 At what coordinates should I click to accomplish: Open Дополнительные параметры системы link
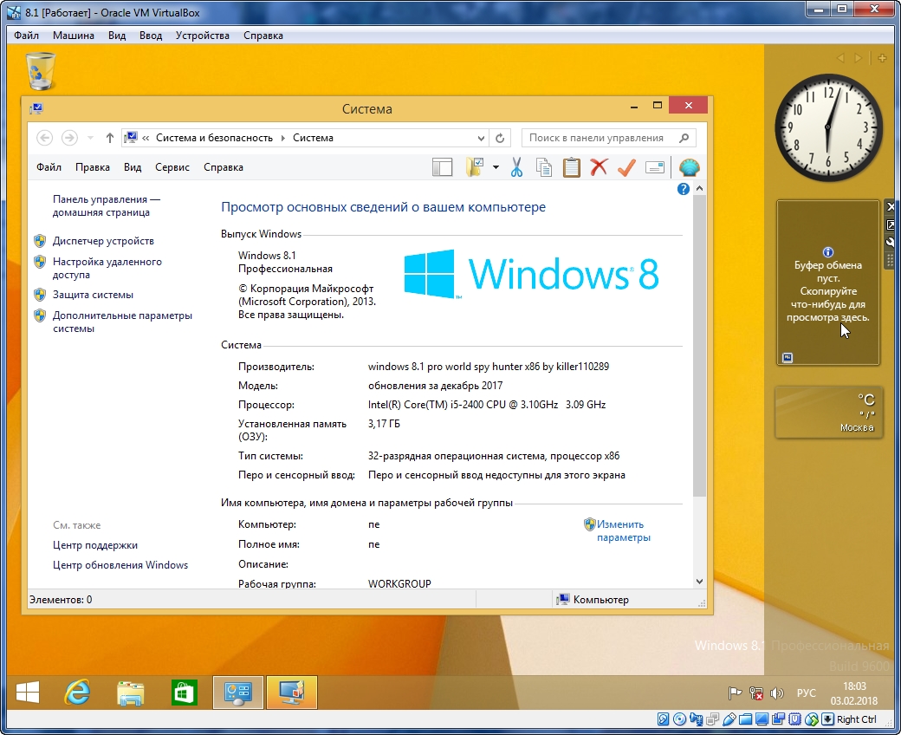tap(122, 322)
